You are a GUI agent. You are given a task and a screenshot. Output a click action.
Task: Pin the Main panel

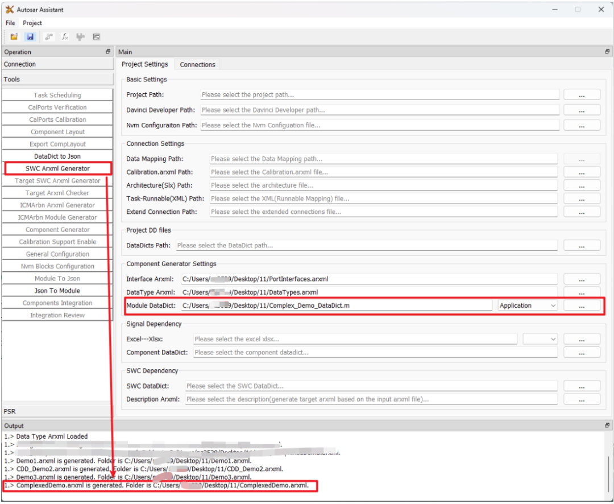point(607,52)
